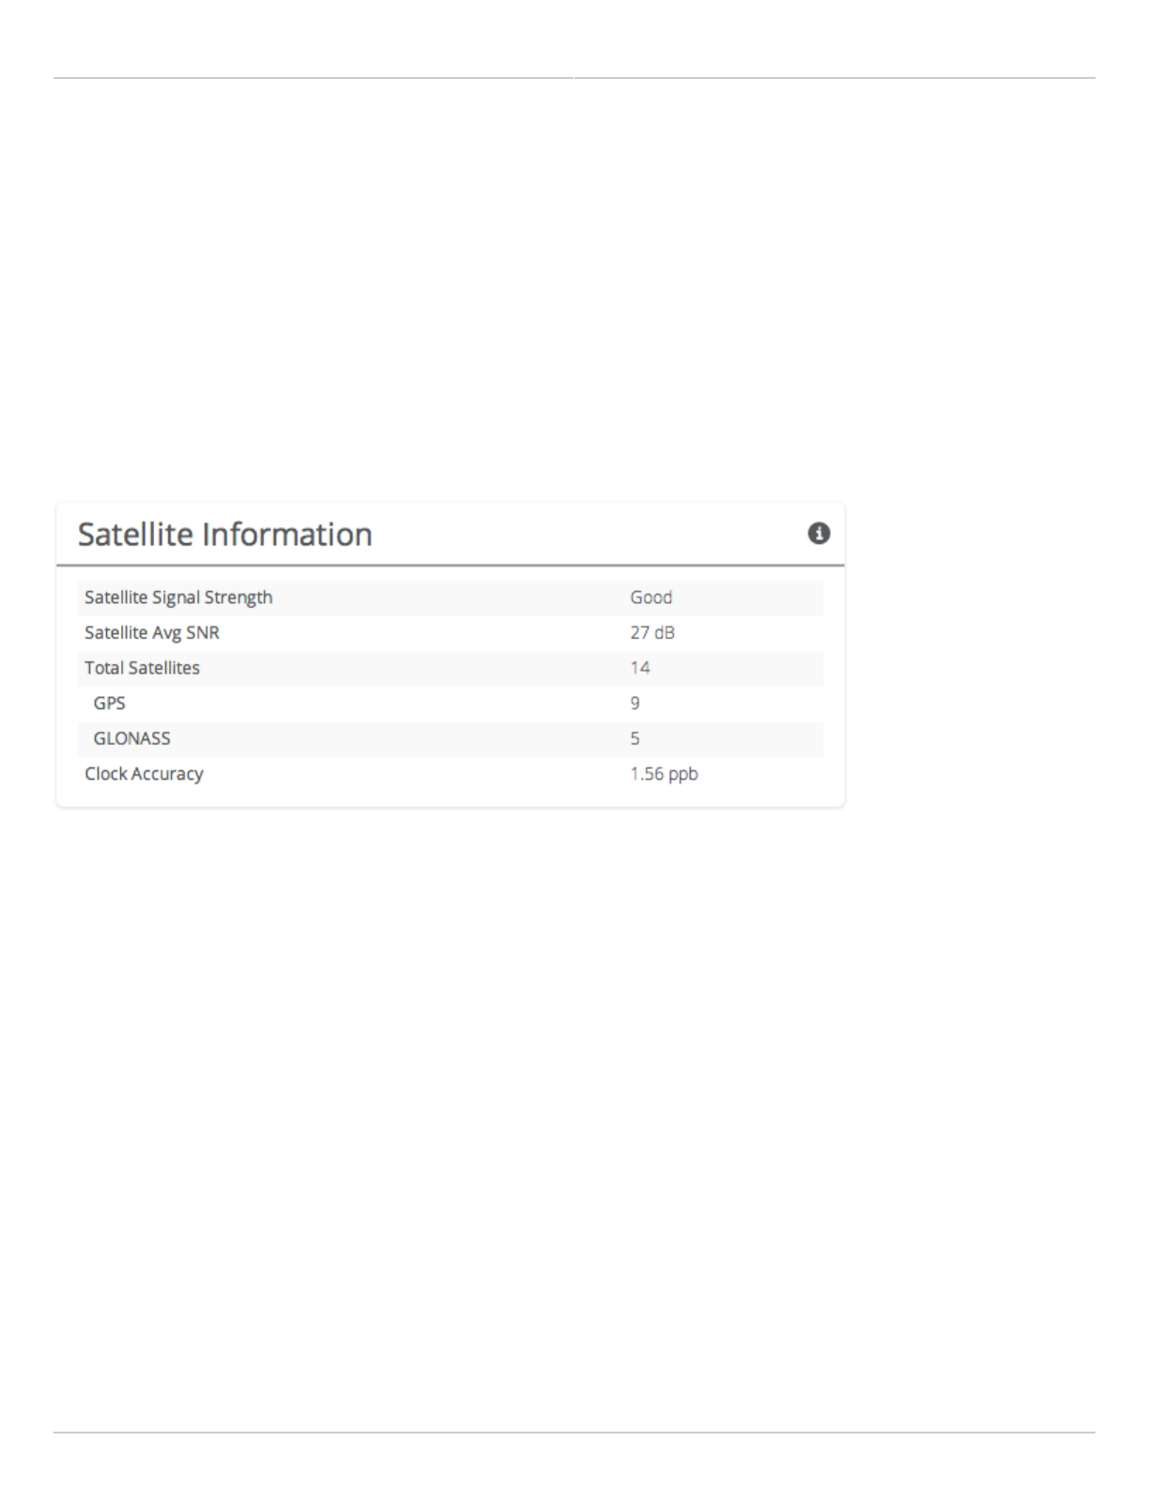Select the Total Satellites row label
The height and width of the screenshot is (1488, 1149).
tap(142, 668)
